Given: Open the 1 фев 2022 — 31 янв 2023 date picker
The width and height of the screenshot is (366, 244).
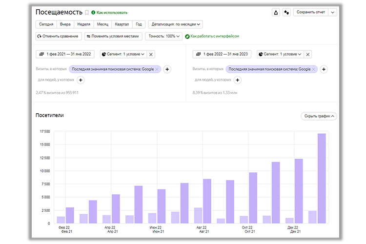Looking at the screenshot, I should click(x=222, y=54).
